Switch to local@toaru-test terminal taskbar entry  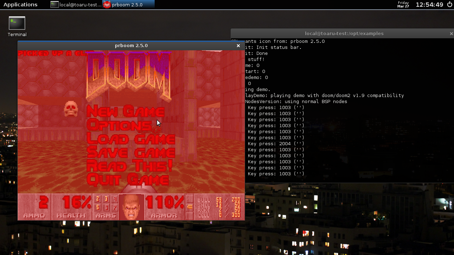[76, 5]
